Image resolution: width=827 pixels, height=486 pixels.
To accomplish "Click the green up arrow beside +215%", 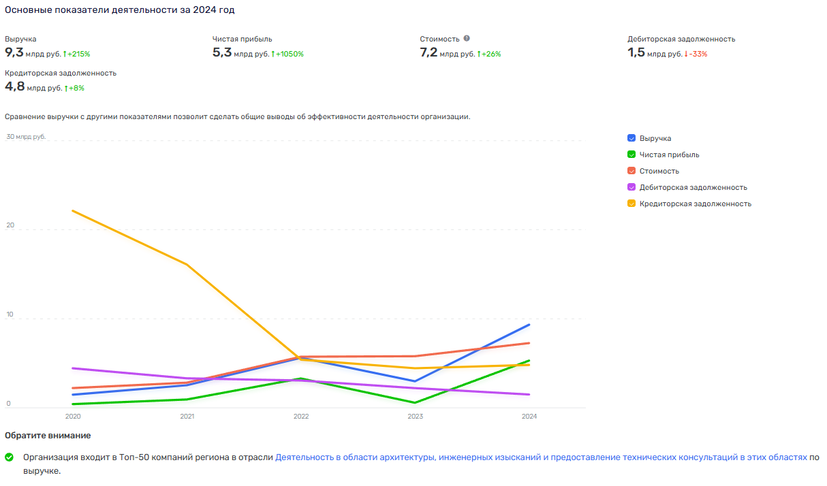I will [x=64, y=54].
